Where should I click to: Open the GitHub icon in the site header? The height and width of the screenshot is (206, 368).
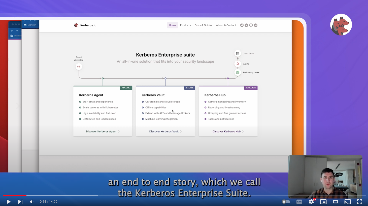coord(251,25)
